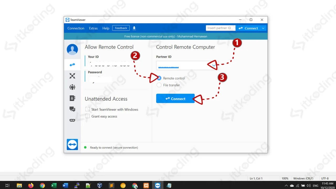Click the 100% zoom status entry
The image size is (336, 189).
point(285,178)
